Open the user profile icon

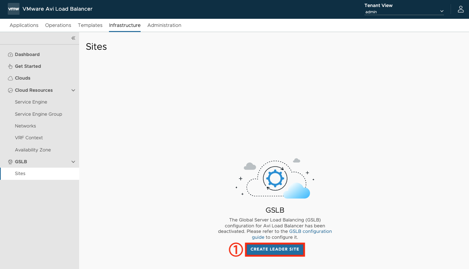(461, 9)
